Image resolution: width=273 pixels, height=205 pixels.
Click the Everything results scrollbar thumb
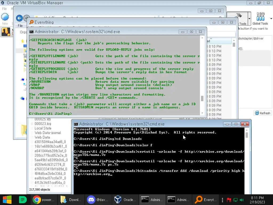click(x=234, y=45)
